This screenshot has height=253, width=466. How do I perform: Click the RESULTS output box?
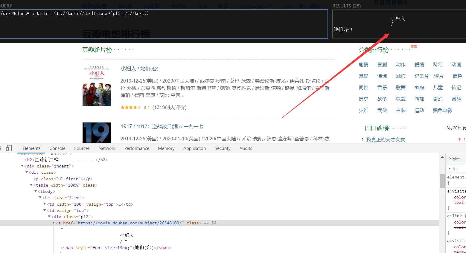point(399,24)
